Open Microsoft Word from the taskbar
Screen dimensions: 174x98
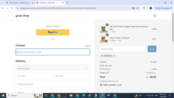click(108, 96)
